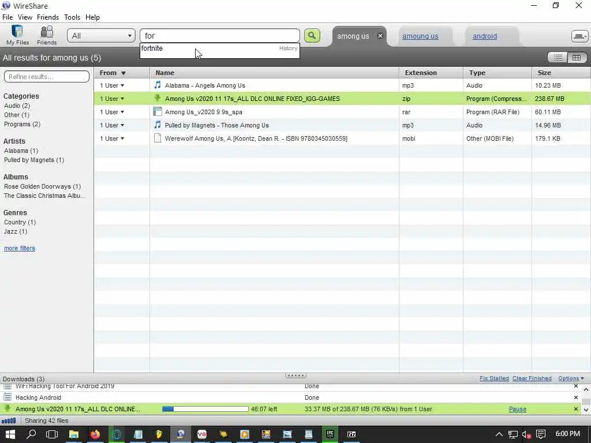591x443 pixels.
Task: Remove the WiFi Hacking Tool download entry
Action: (x=575, y=386)
